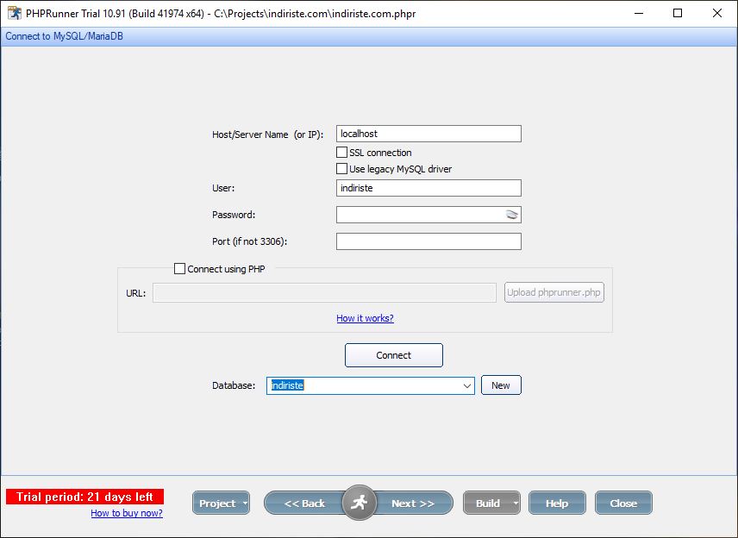
Task: Open the How it works? link
Action: 365,318
